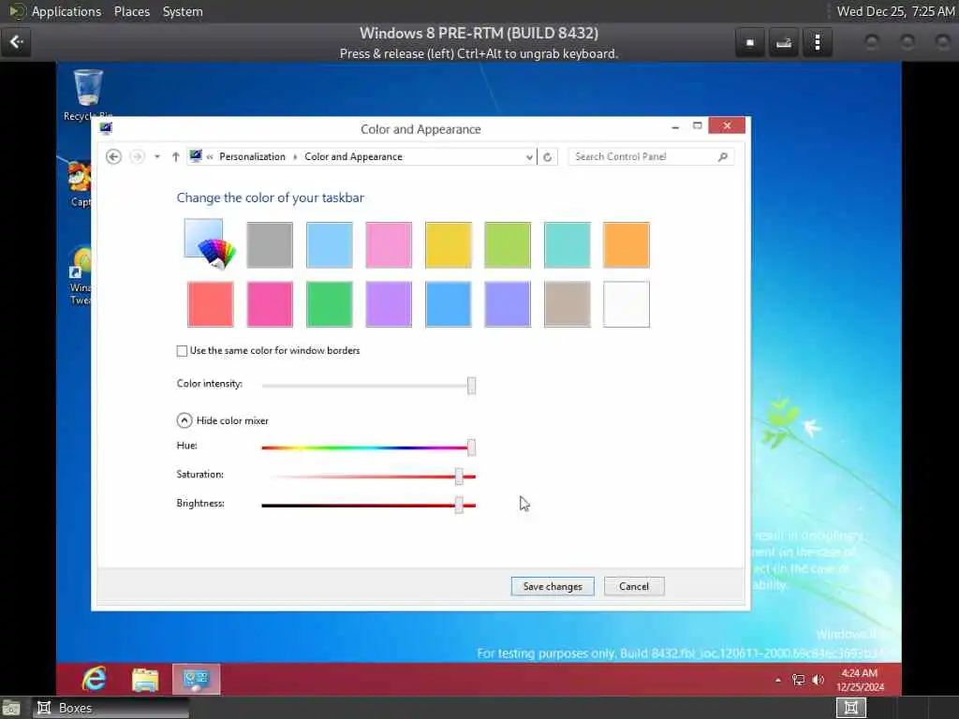
Task: Click the show desktop icon in bottom panel
Action: click(11, 708)
